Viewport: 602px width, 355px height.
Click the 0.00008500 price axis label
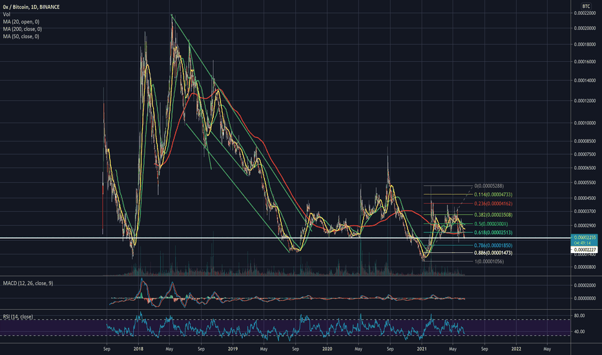585,141
